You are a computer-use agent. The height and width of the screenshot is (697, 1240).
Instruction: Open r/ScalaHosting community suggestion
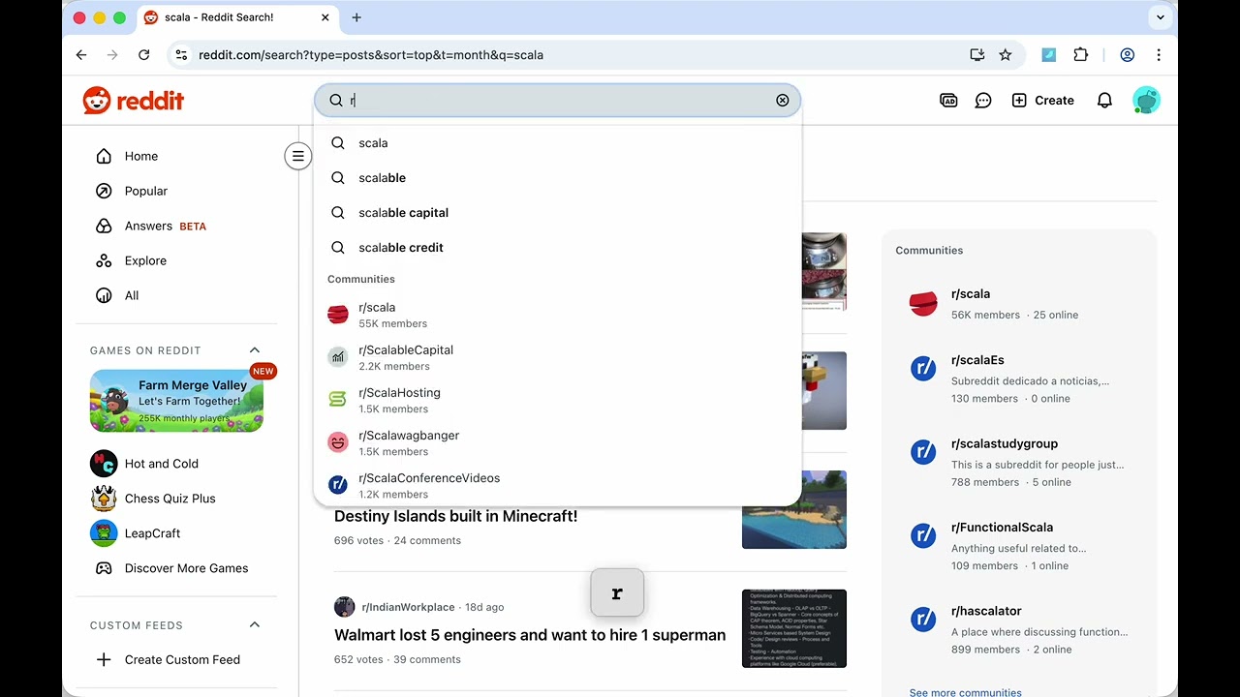[557, 400]
